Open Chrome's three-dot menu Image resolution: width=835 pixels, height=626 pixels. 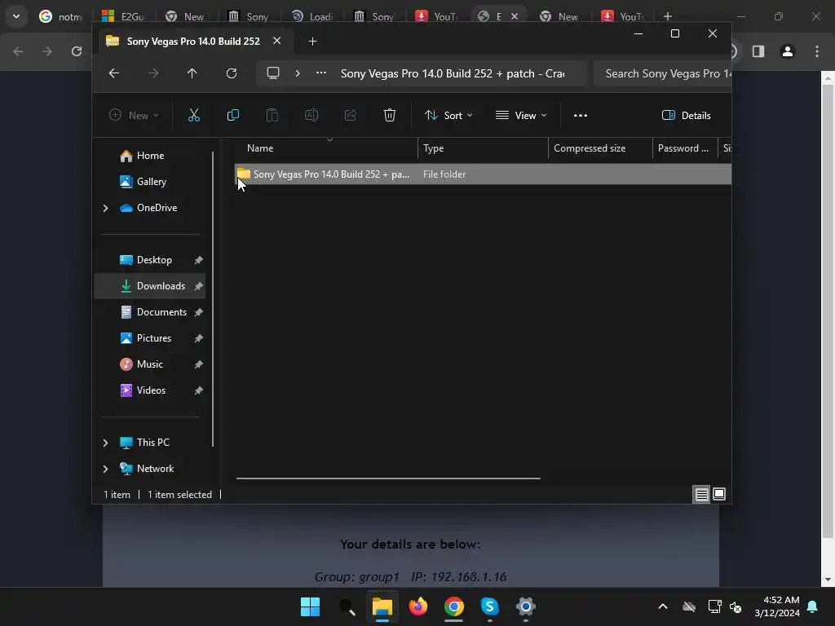[817, 51]
